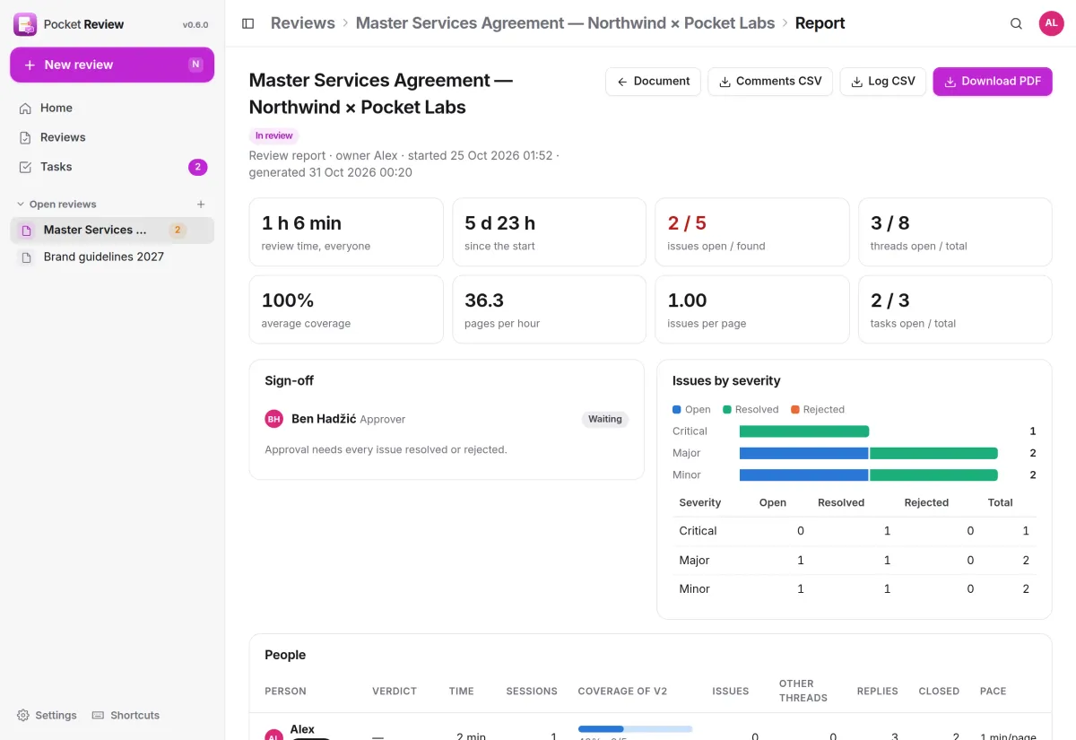The image size is (1076, 740).
Task: Select Brand guidelines 2027 review
Action: pyautogui.click(x=112, y=257)
